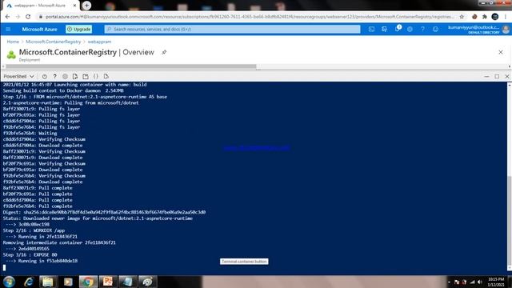This screenshot has width=512, height=288.
Task: Open the Chrome extensions puzzle icon
Action: tap(485, 17)
